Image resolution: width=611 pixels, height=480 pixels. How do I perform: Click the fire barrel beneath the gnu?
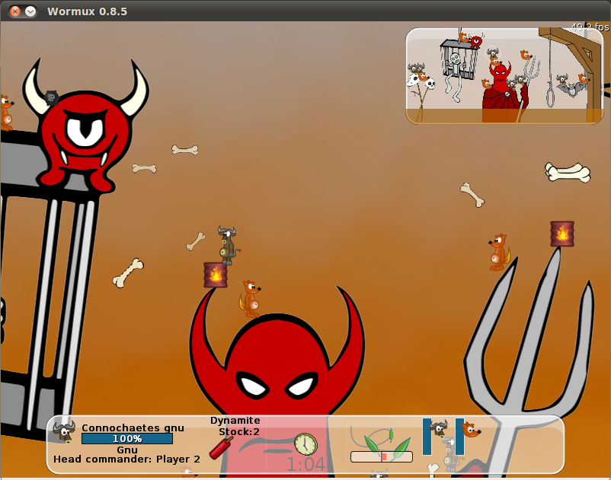[216, 275]
